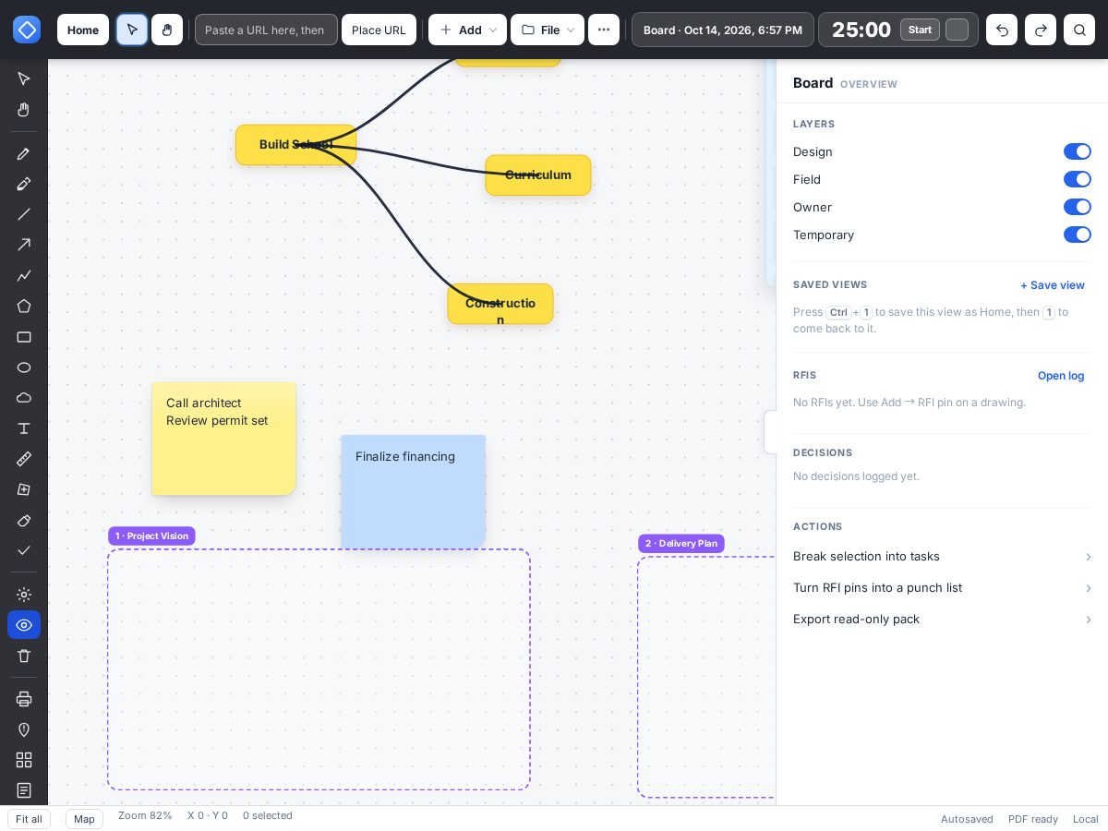Click inside the Paste a URL field
Viewport: 1108px width, 831px height.
(x=266, y=30)
